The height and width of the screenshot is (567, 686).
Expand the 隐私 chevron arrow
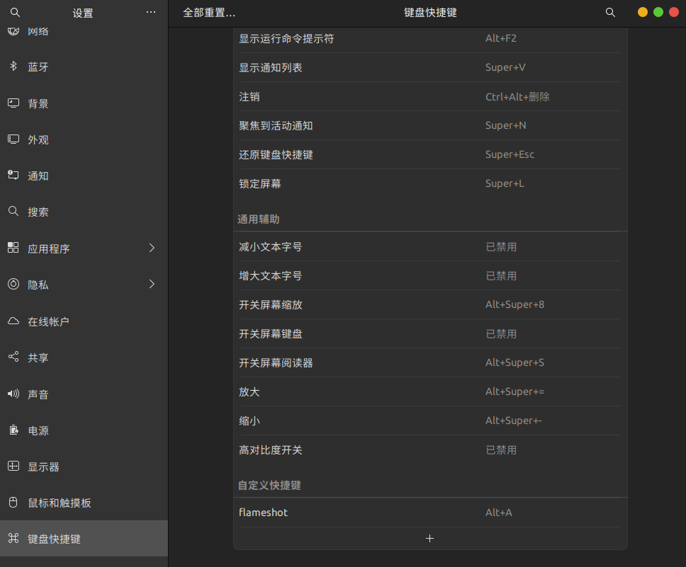[152, 285]
